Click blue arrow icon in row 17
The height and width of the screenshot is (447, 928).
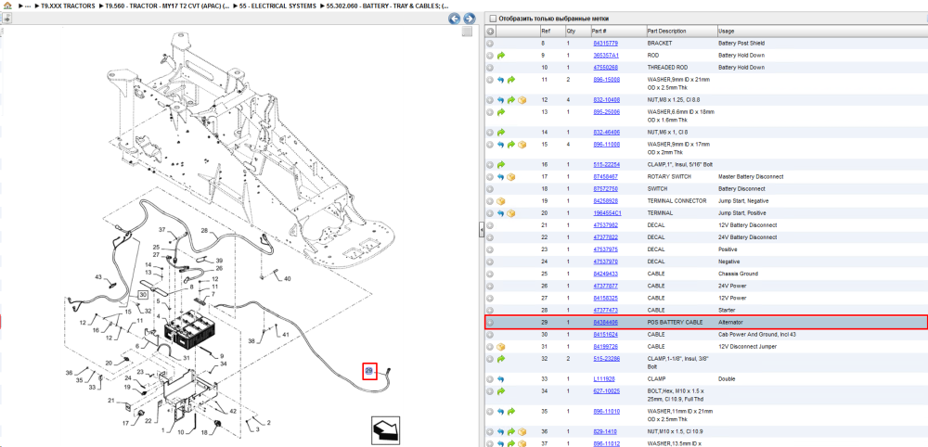click(501, 177)
